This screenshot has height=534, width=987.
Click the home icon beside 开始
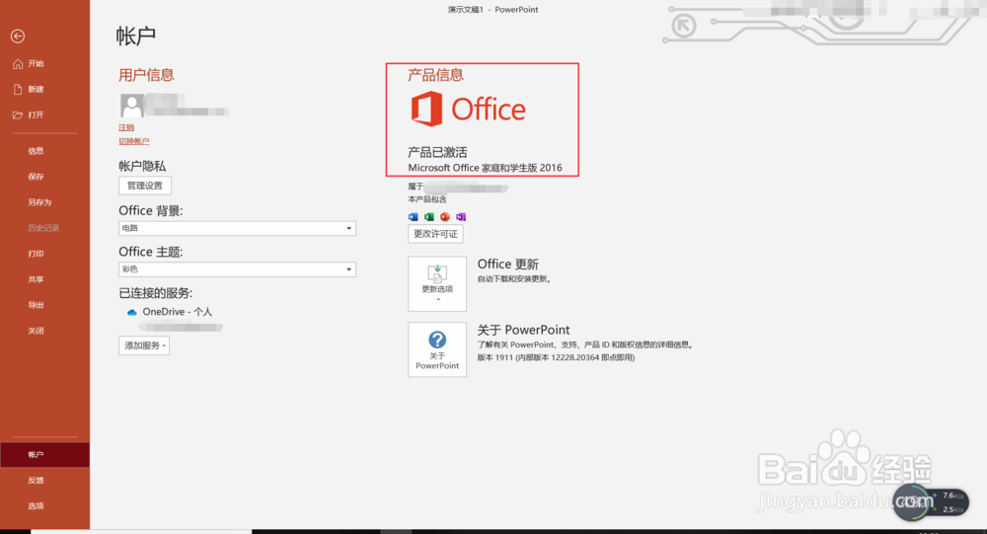(18, 63)
